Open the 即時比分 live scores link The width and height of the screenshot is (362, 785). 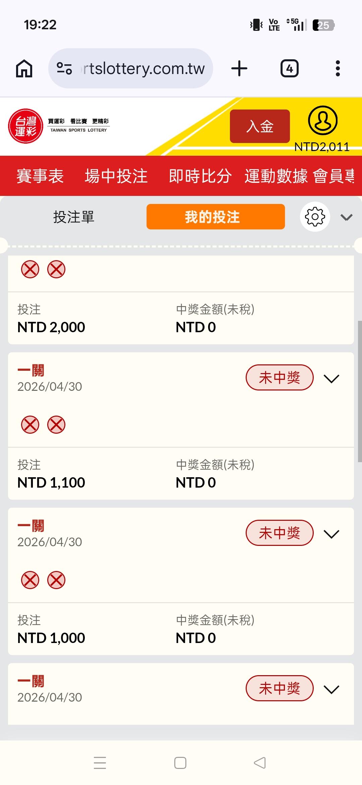click(200, 176)
